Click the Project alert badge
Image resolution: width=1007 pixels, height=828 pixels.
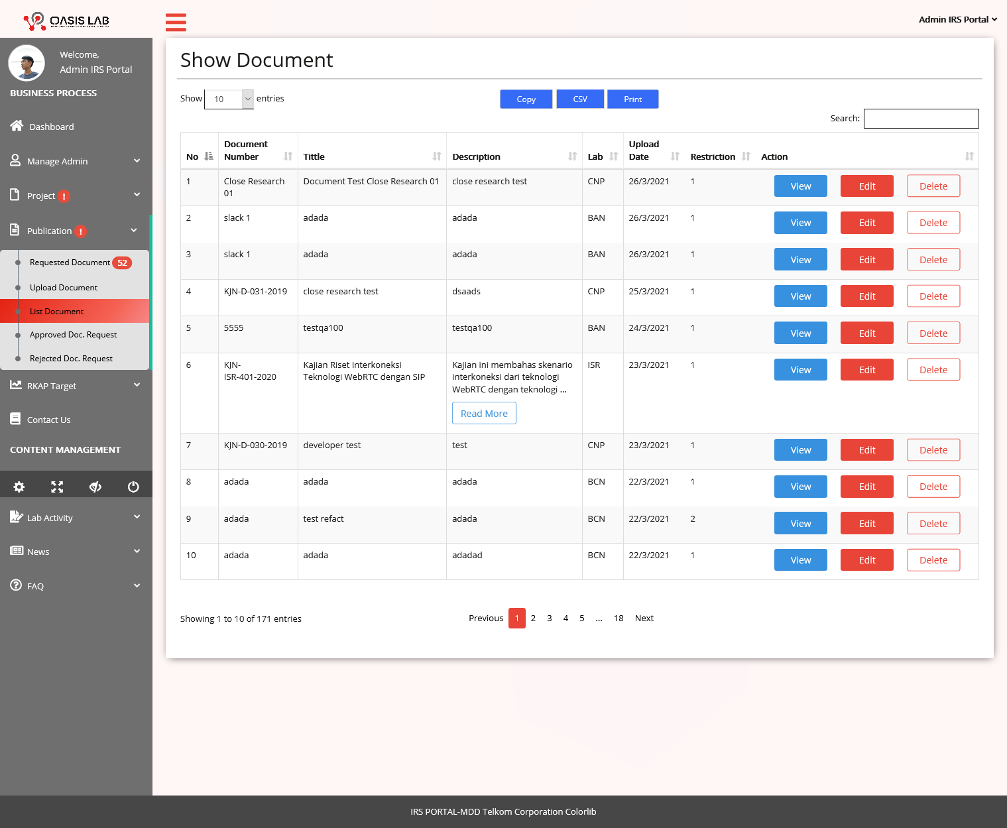click(64, 196)
